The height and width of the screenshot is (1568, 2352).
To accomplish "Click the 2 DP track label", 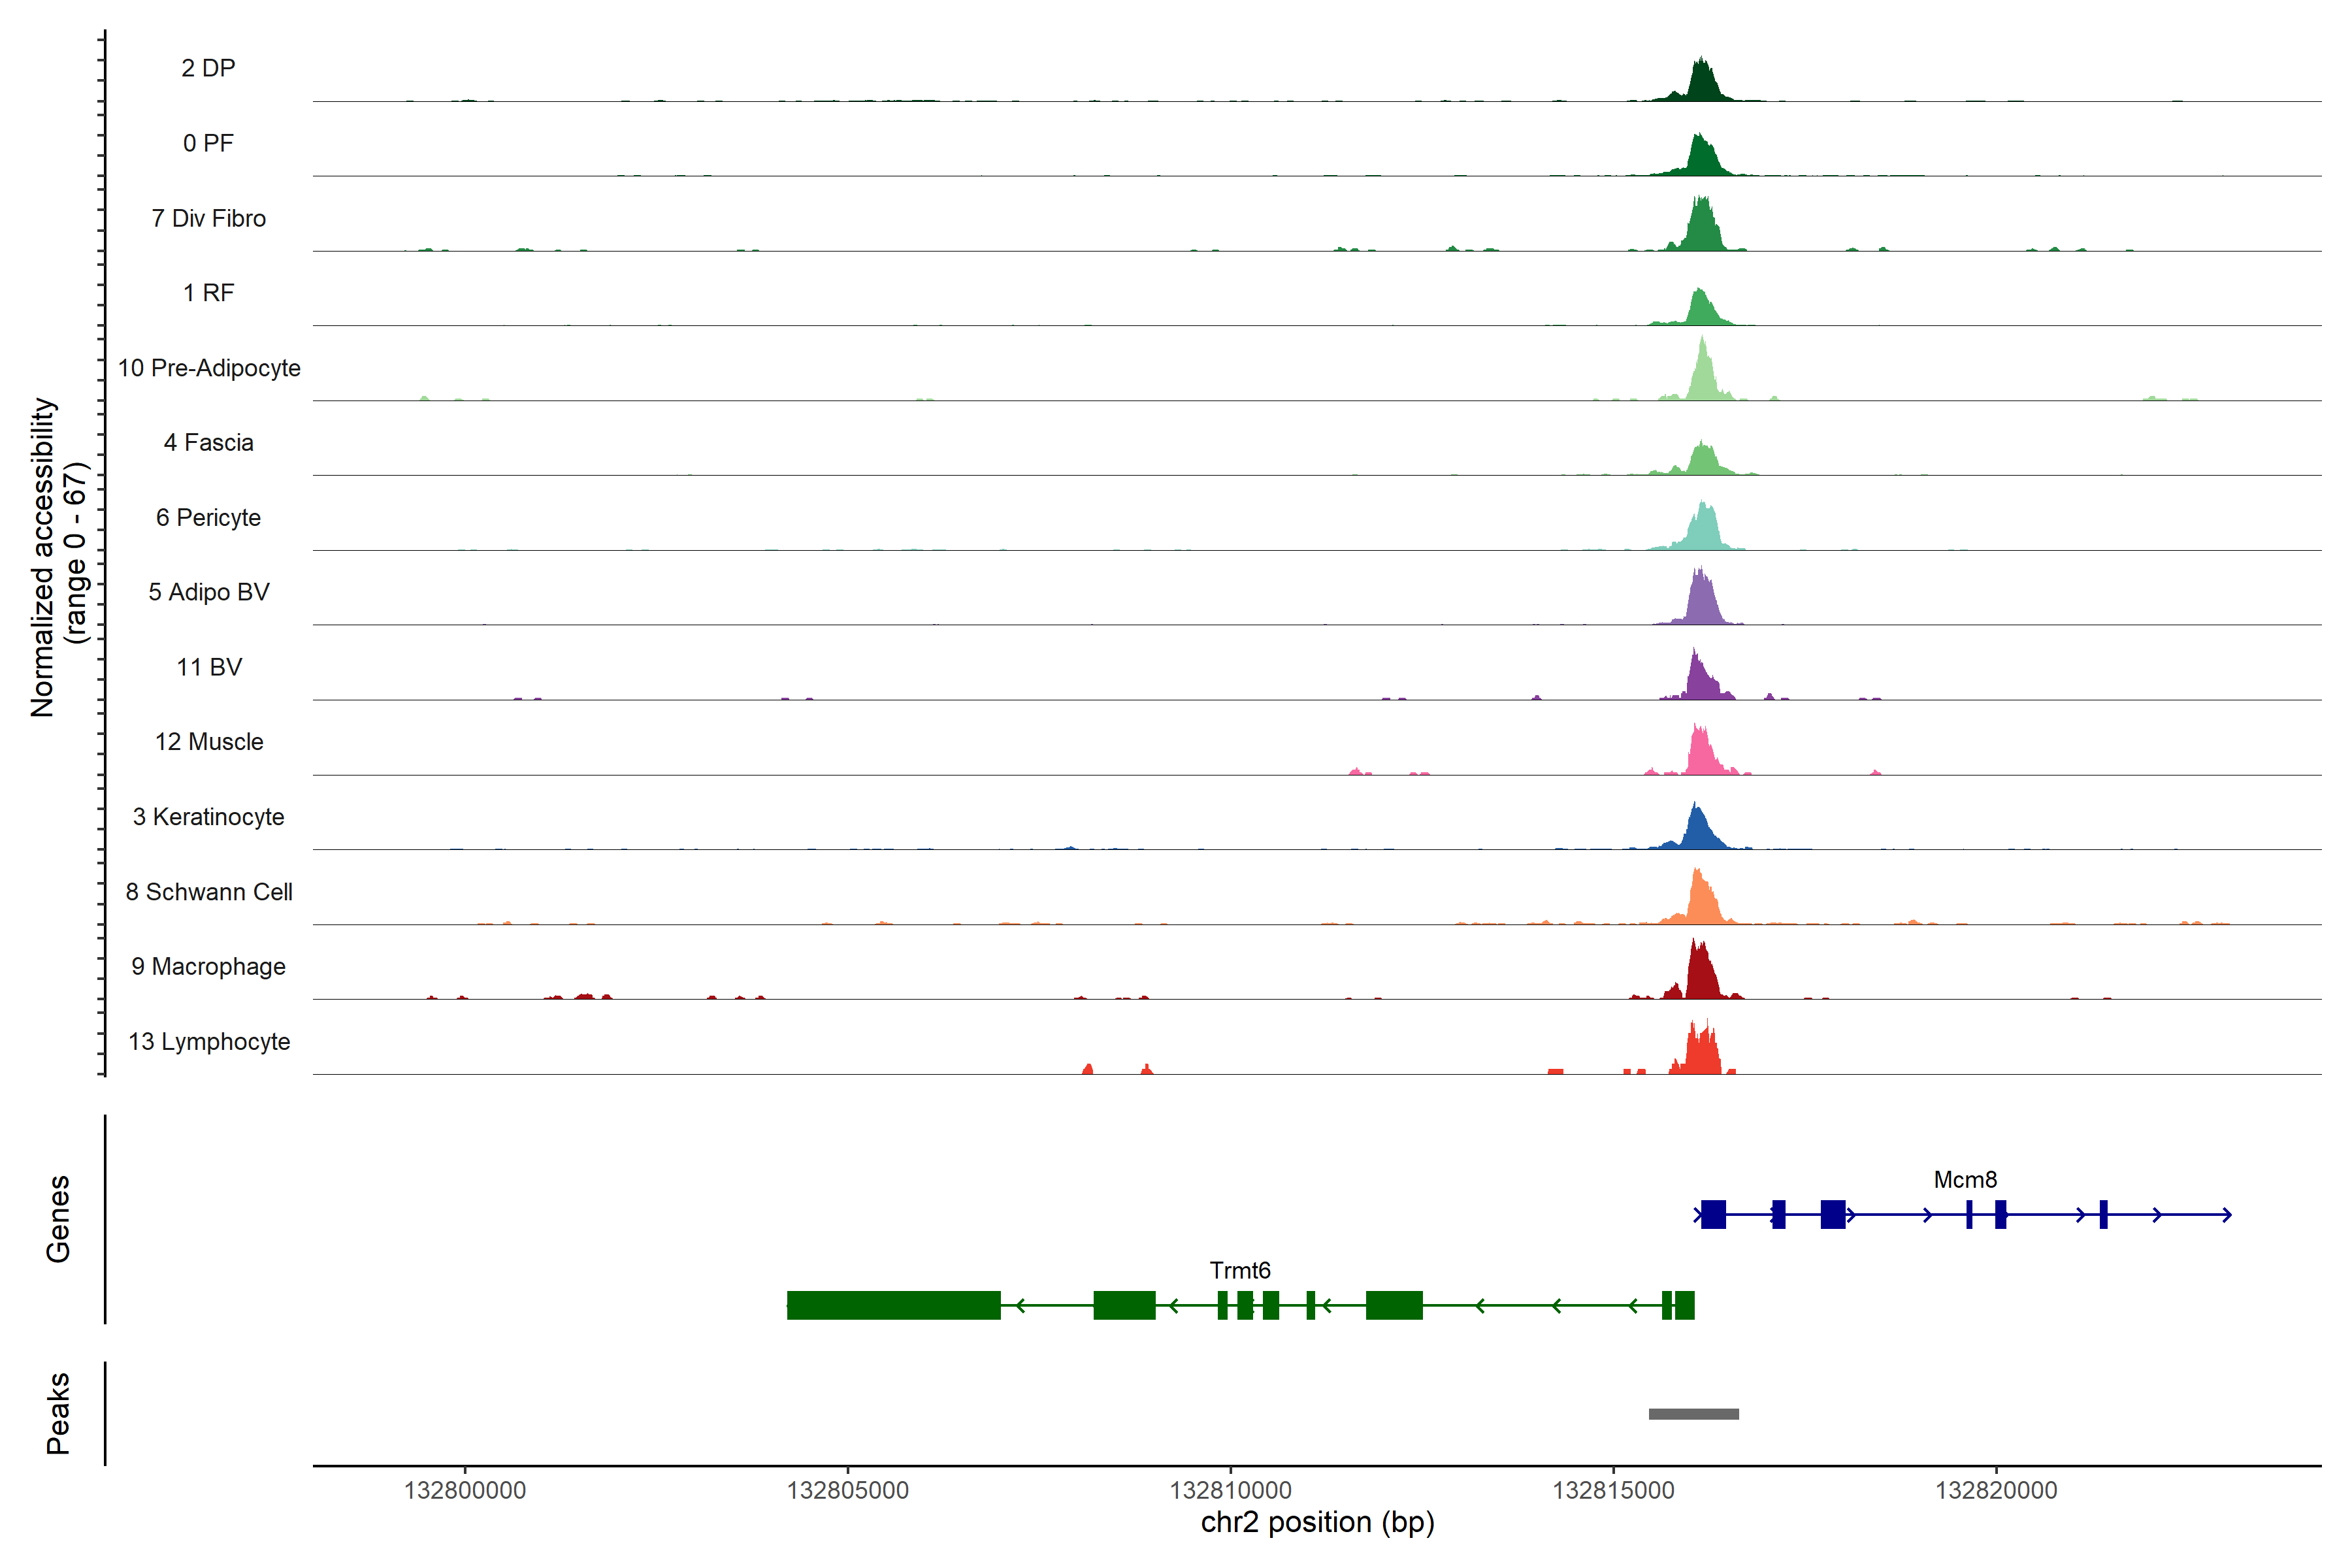I will (208, 68).
